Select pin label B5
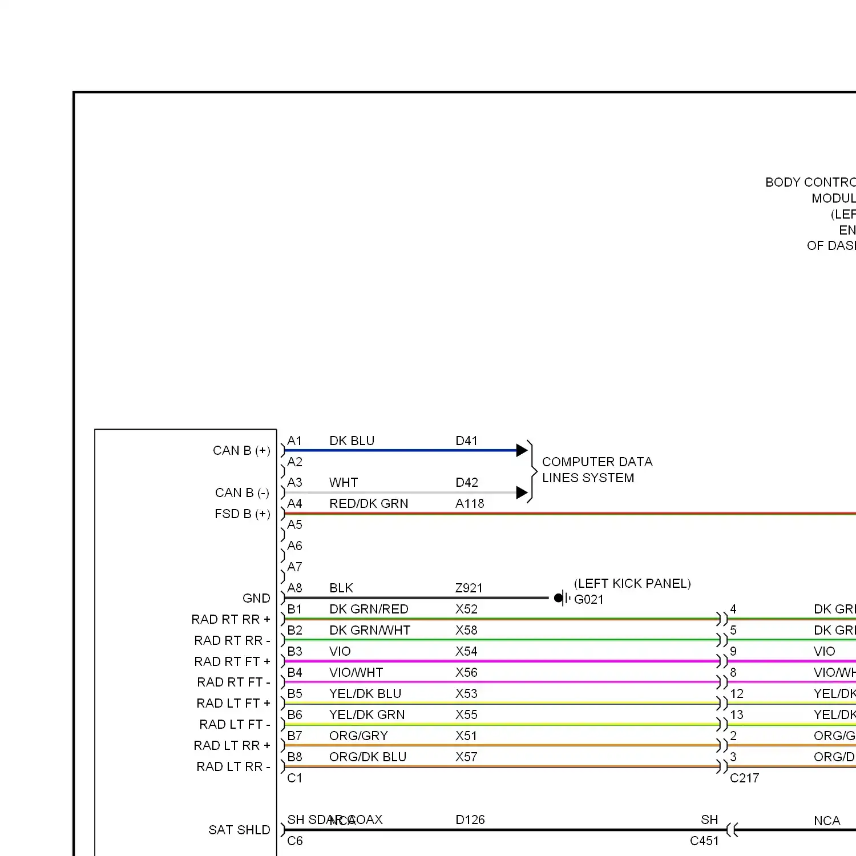Screen dimensions: 856x856 [x=294, y=693]
